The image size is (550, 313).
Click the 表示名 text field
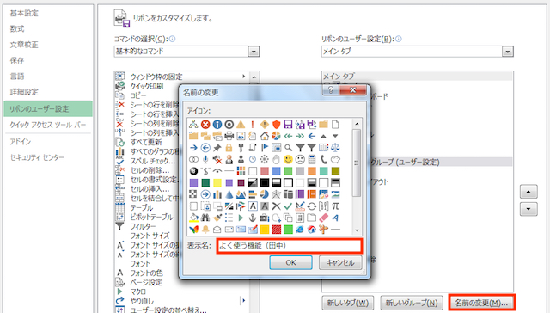(290, 246)
